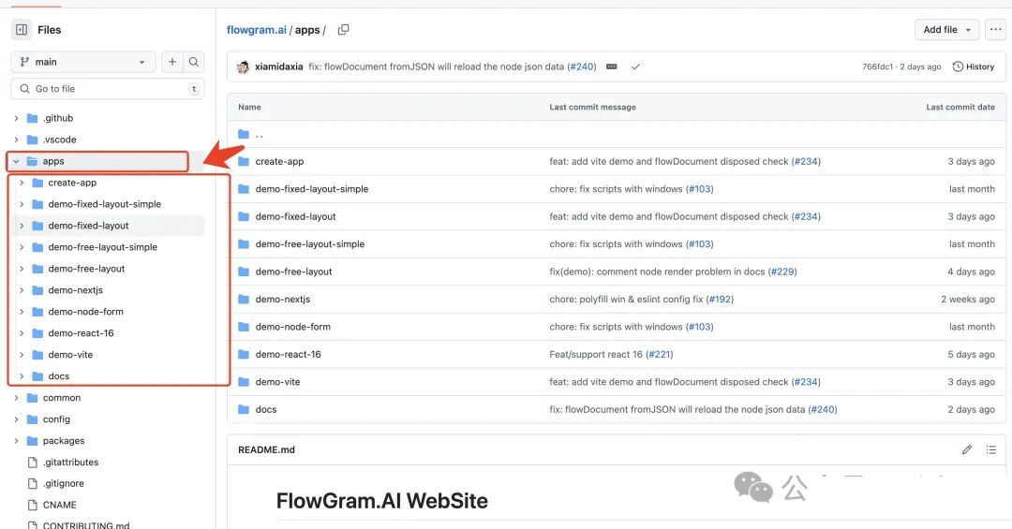The image size is (1012, 529).
Task: Select demo-vite in sidebar tree
Action: [x=70, y=355]
